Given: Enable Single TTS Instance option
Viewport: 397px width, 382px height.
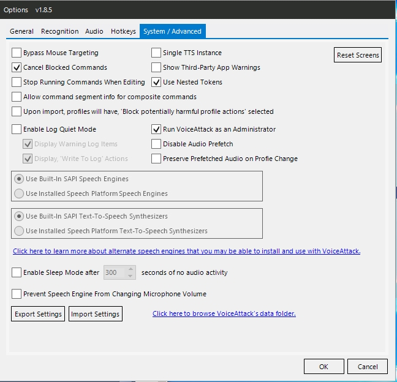Looking at the screenshot, I should (x=156, y=53).
